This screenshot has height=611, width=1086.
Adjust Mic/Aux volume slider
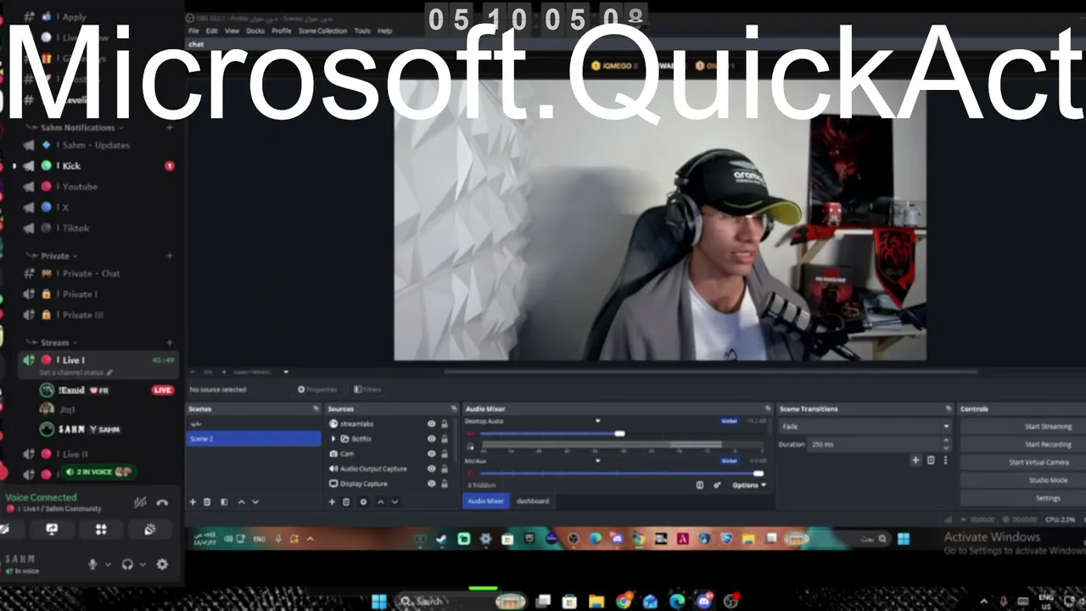point(759,474)
